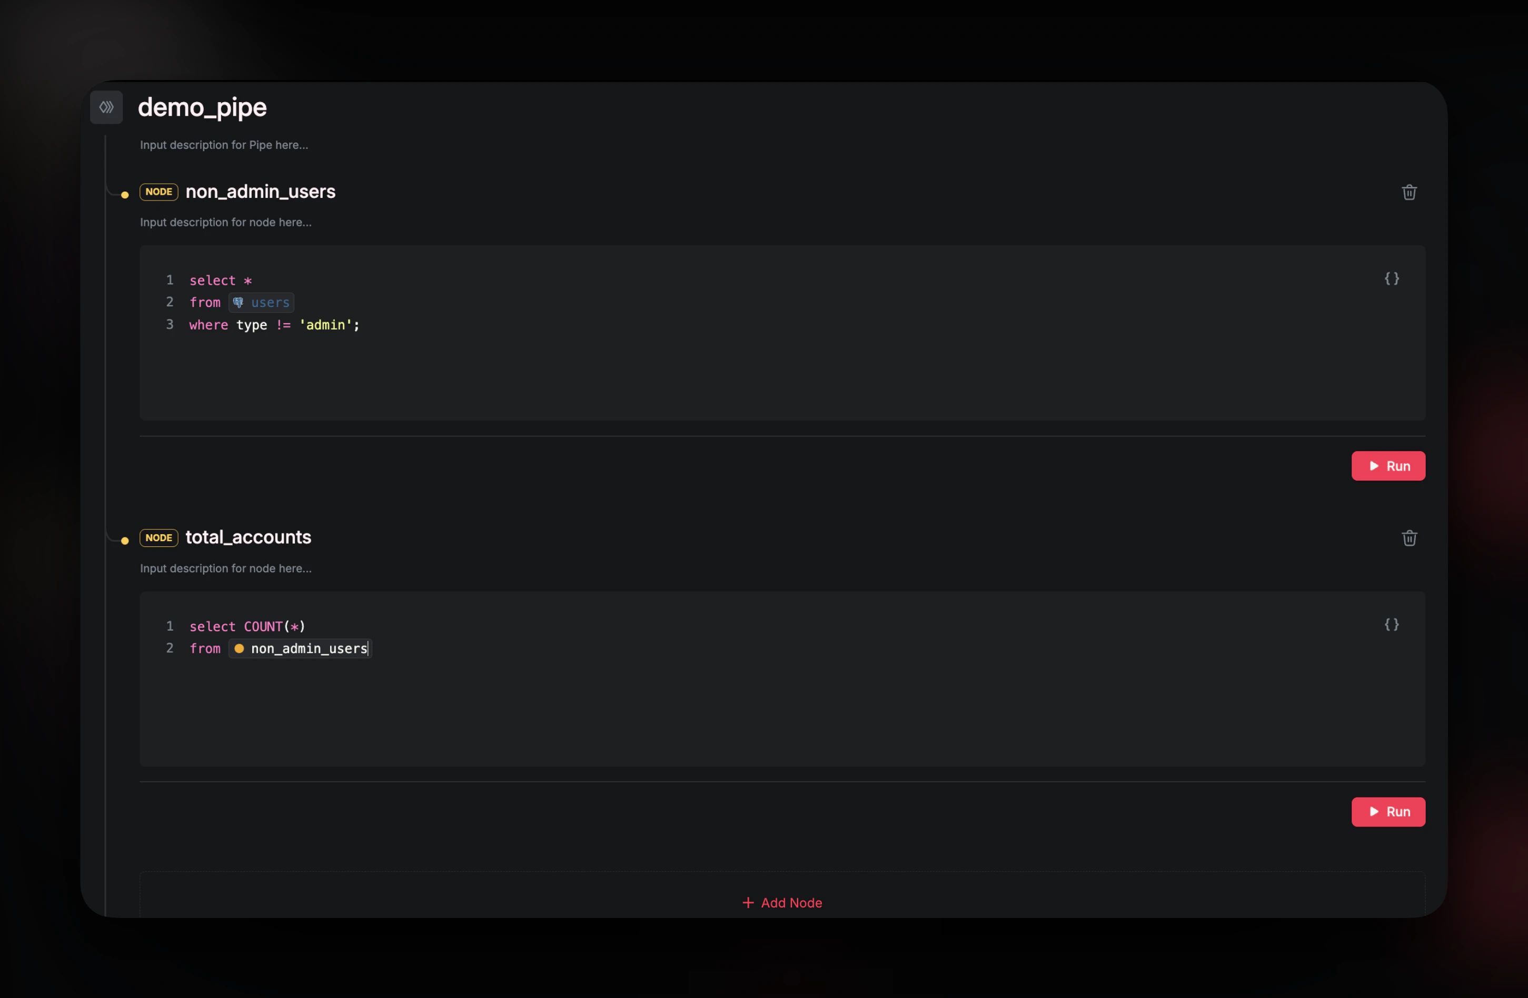
Task: Delete the total_accounts node via trash icon
Action: 1410,538
